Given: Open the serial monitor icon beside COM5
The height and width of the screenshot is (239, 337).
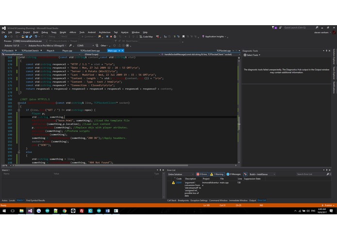Looking at the screenshot, I should pyautogui.click(x=97, y=45).
